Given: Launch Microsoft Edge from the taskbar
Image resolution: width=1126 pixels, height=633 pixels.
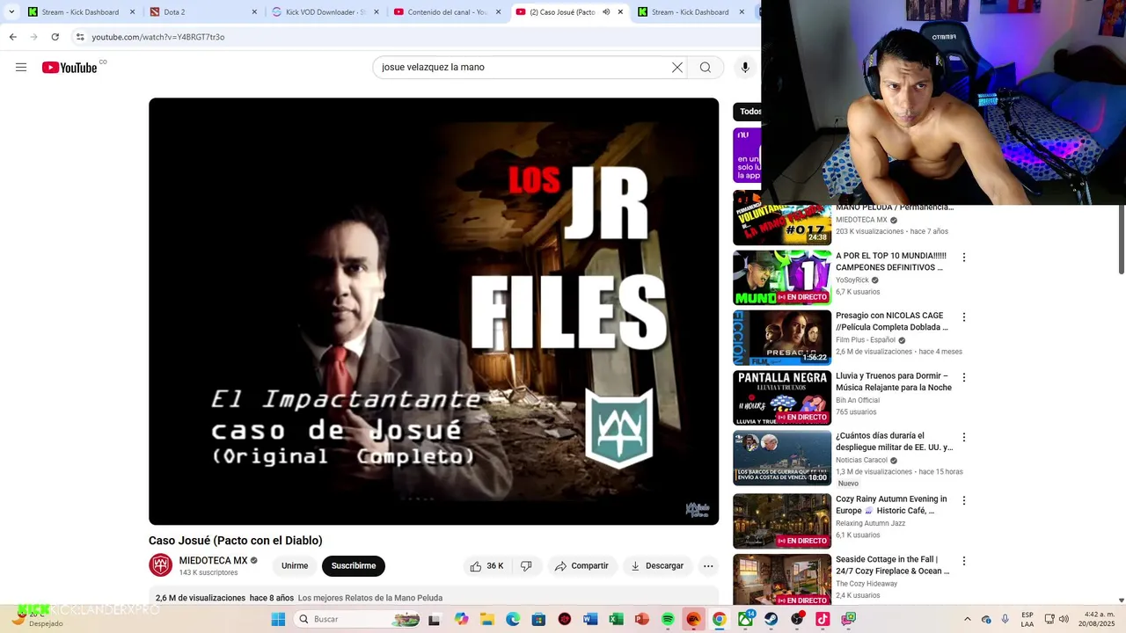Looking at the screenshot, I should tap(513, 619).
